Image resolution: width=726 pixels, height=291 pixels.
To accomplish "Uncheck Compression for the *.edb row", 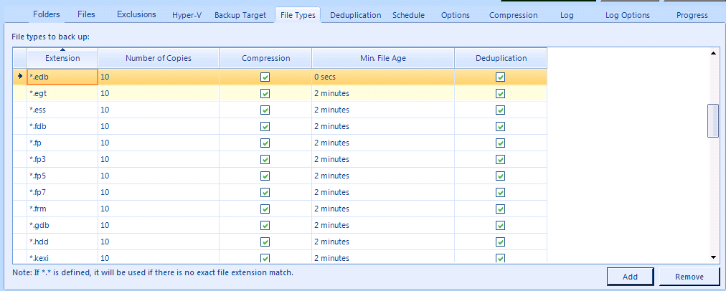I will (265, 77).
